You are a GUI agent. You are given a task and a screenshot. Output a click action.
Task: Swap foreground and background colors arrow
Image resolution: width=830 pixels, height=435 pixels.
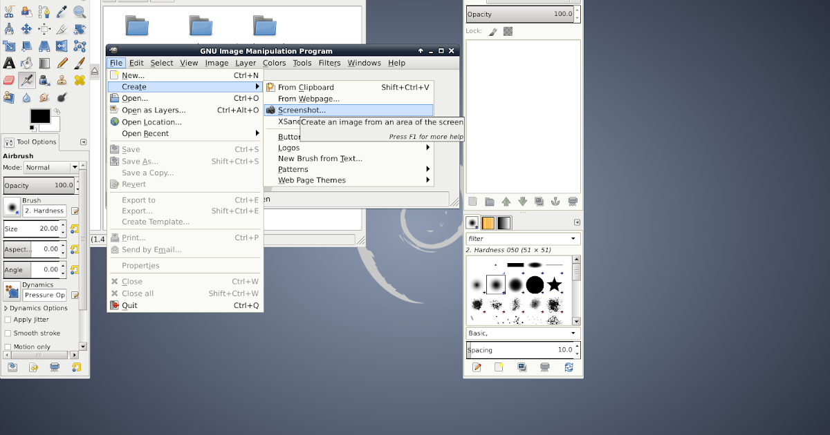pyautogui.click(x=57, y=111)
